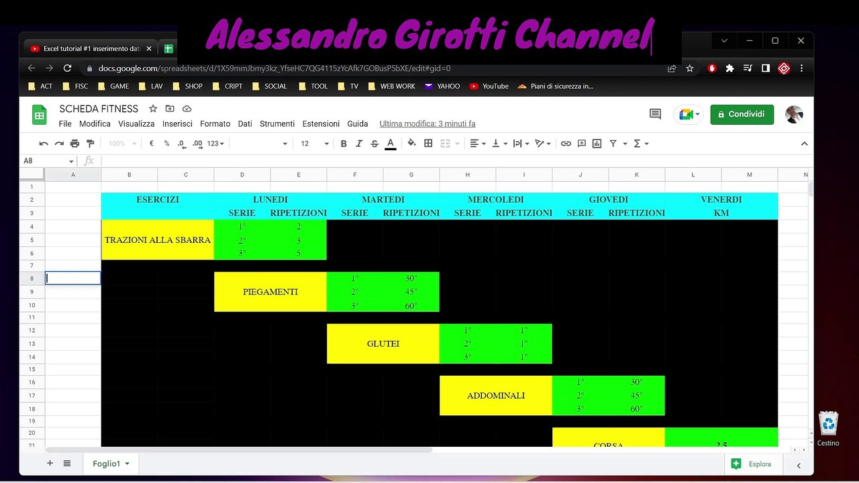Open the text color picker
The height and width of the screenshot is (483, 859).
(x=391, y=144)
